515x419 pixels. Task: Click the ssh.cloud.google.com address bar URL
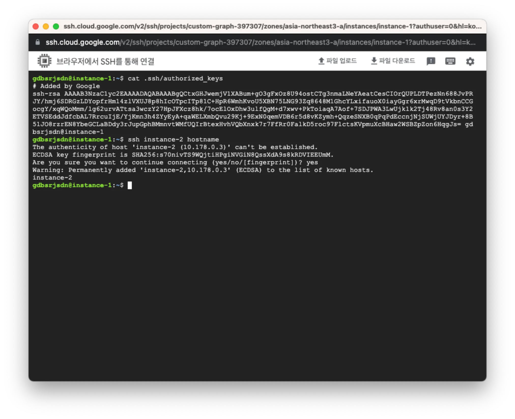point(260,42)
